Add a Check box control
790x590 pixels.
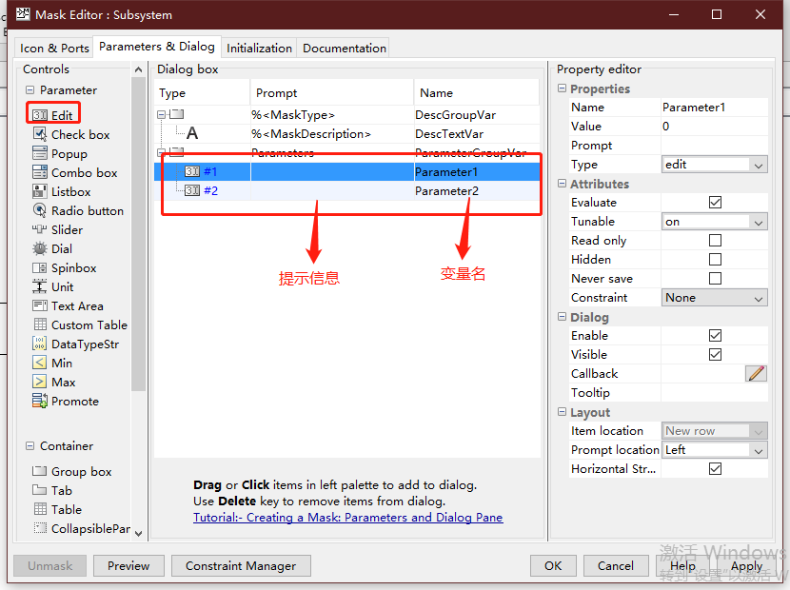(71, 134)
